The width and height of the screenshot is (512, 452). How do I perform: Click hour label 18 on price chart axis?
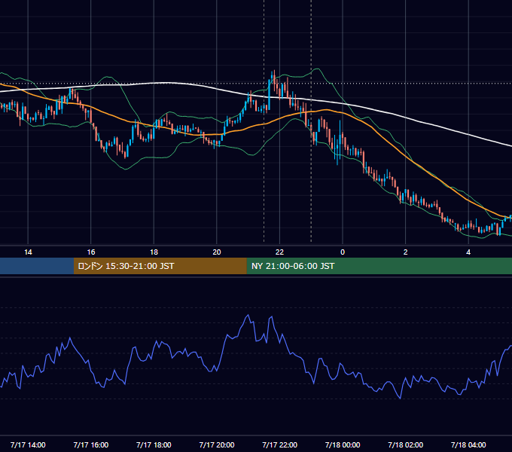(x=154, y=252)
